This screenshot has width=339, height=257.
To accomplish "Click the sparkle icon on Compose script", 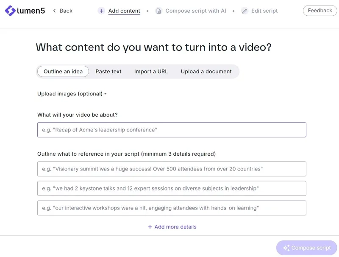I will point(286,248).
